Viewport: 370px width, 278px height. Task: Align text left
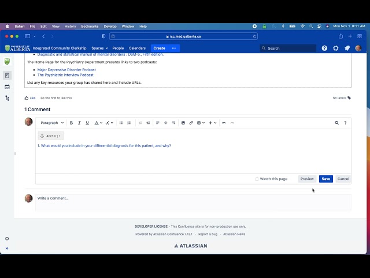point(158,123)
